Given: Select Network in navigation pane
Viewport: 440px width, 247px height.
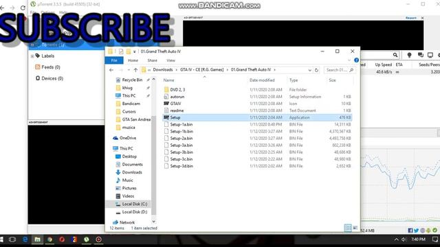Looking at the screenshot, I should tap(127, 222).
